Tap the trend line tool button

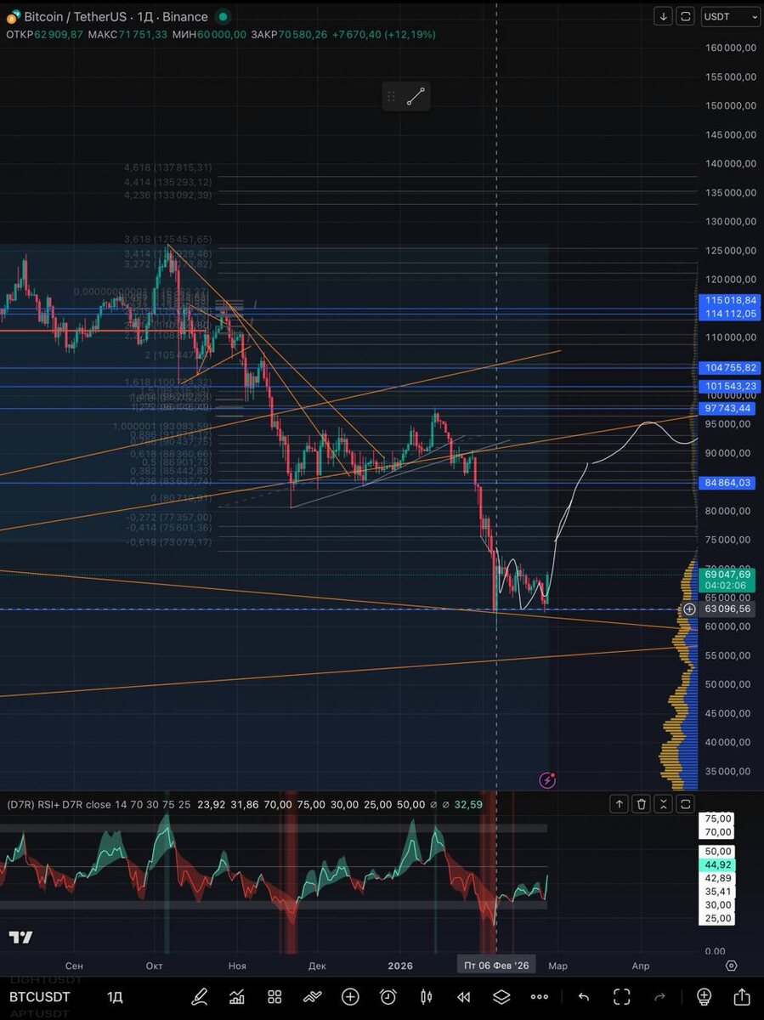click(x=416, y=96)
